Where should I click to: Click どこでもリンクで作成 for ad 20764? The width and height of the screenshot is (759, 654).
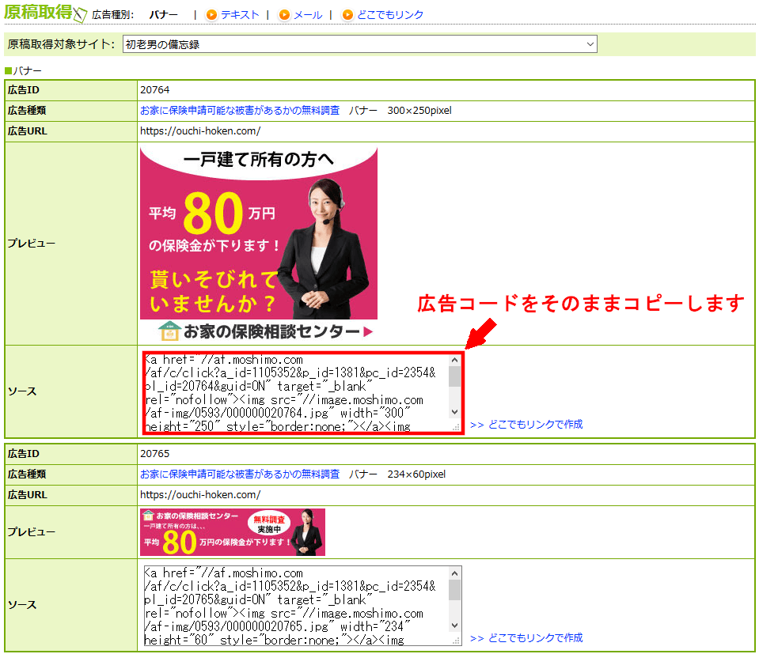click(526, 424)
